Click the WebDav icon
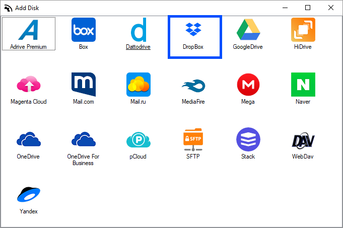 tap(303, 140)
